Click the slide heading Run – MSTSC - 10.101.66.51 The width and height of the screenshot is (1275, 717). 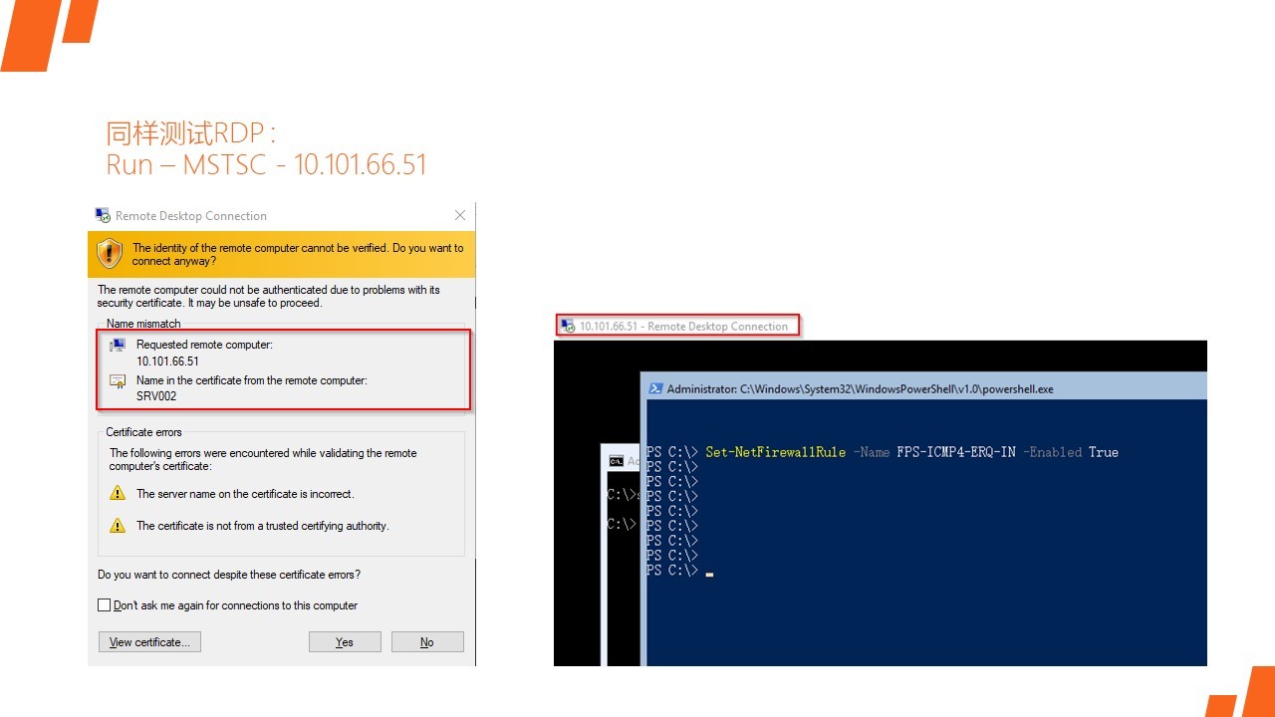tap(266, 164)
